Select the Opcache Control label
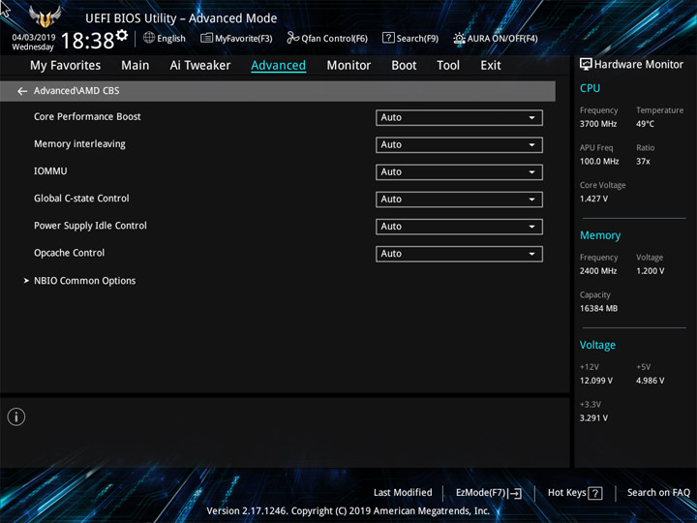This screenshot has width=697, height=523. click(x=70, y=253)
